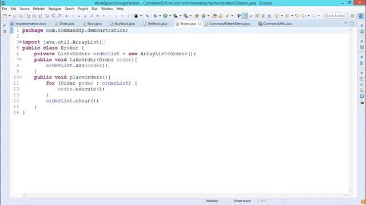366x205 pixels.
Task: Open the Project menu
Action: (83, 9)
